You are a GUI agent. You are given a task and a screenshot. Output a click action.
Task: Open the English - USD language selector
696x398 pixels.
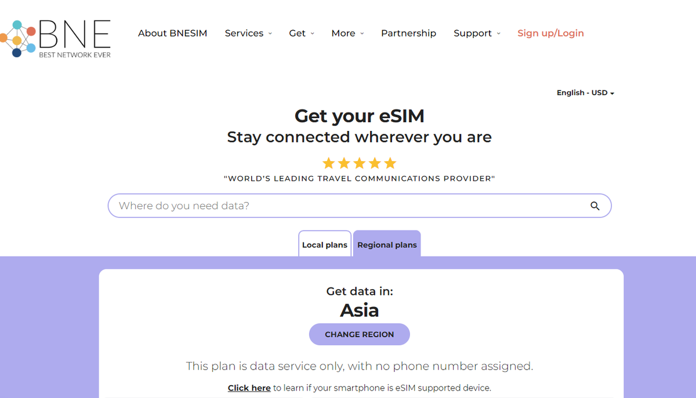click(x=585, y=93)
